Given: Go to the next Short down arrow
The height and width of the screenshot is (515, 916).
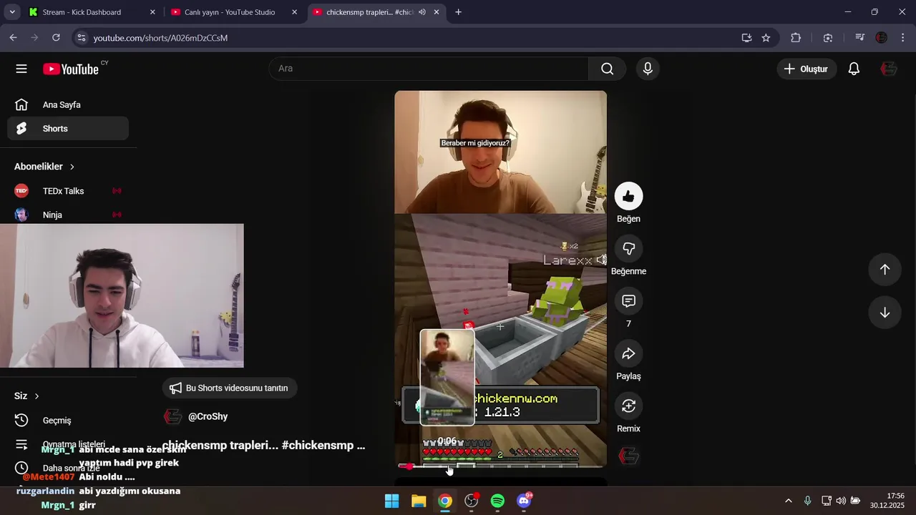Looking at the screenshot, I should (x=885, y=313).
